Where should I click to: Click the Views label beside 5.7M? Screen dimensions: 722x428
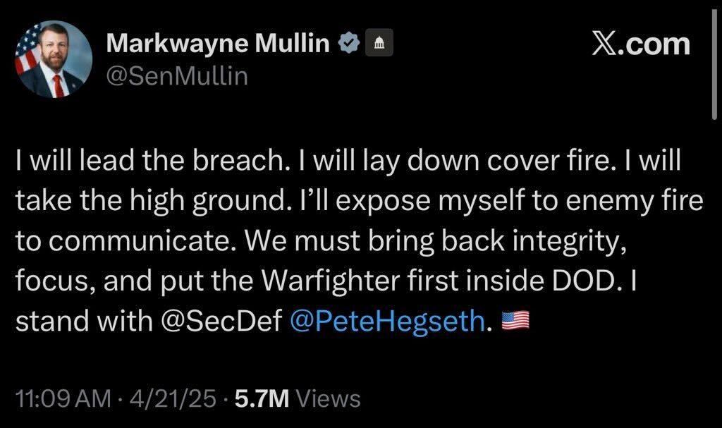328,399
